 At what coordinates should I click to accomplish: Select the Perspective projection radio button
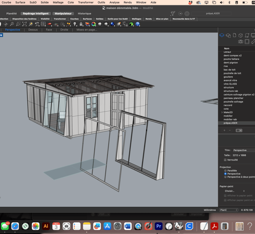coord(225,174)
